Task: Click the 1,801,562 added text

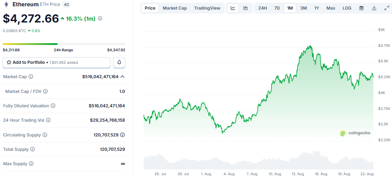Action: (64, 62)
